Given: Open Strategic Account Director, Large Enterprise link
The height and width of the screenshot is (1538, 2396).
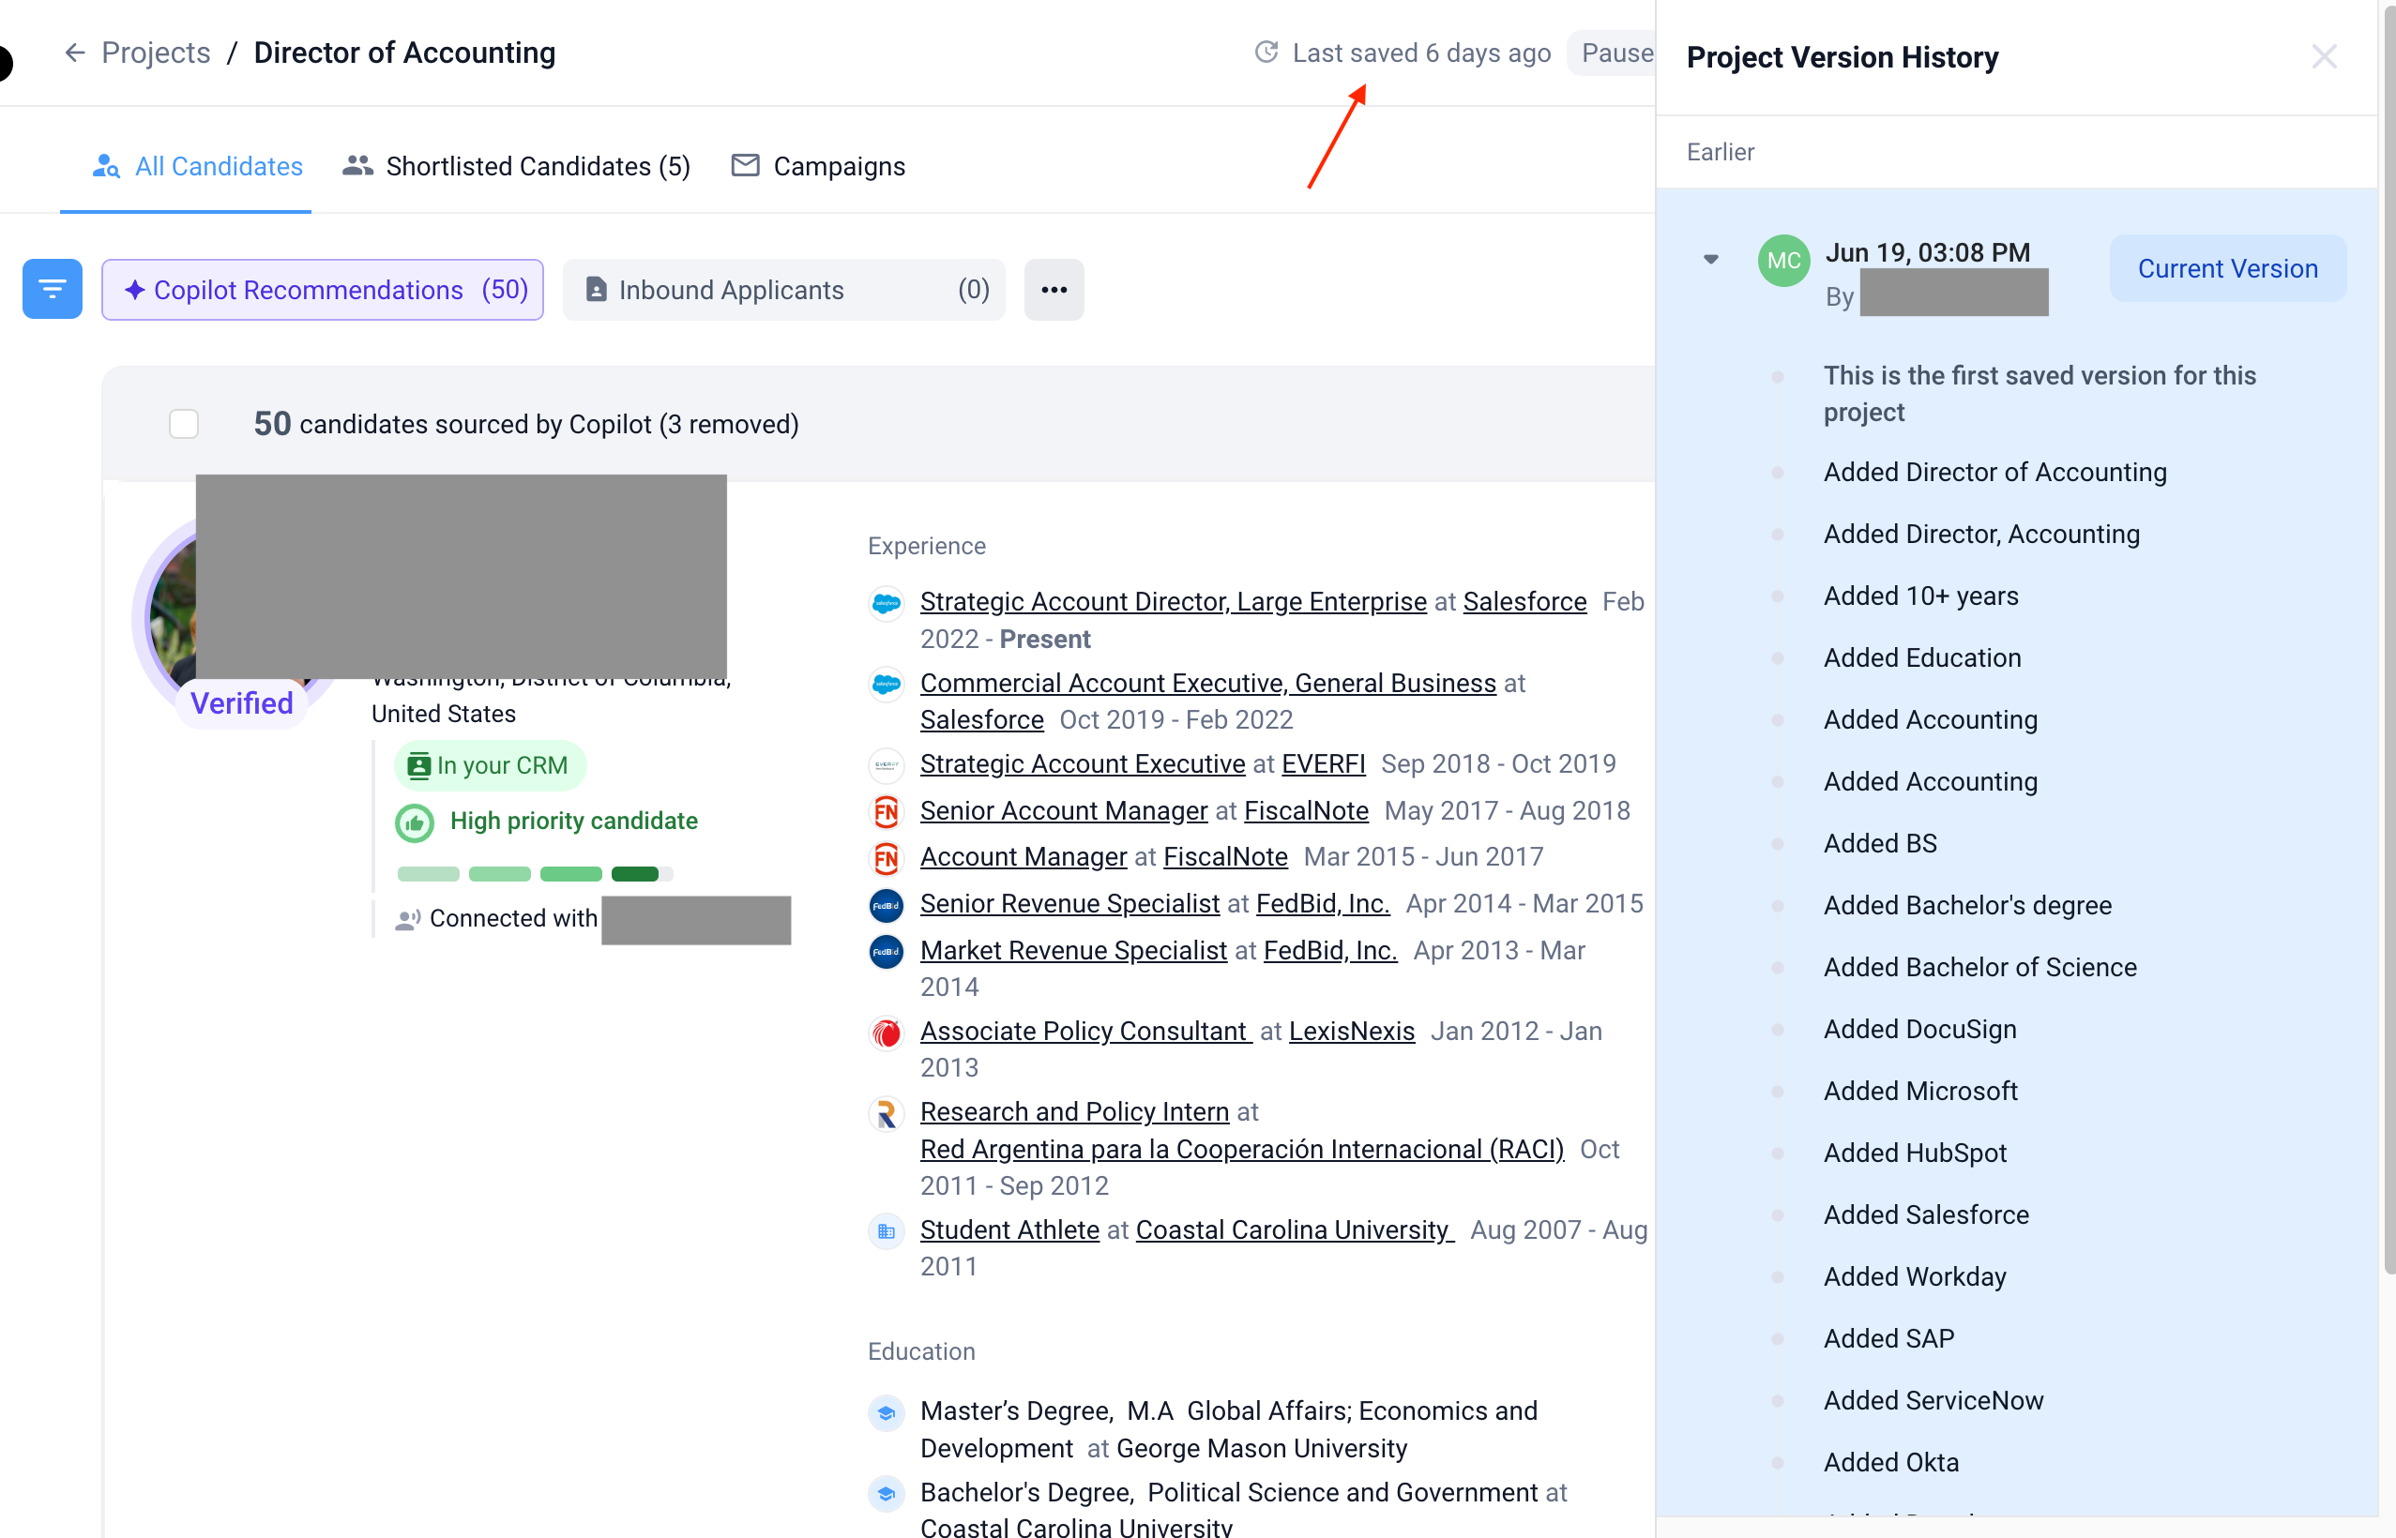Looking at the screenshot, I should tap(1173, 601).
